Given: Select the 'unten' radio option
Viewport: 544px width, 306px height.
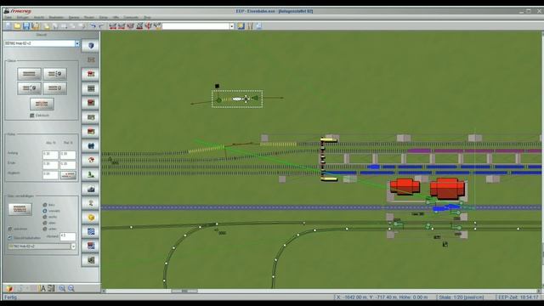Looking at the screenshot, I should pyautogui.click(x=45, y=229).
